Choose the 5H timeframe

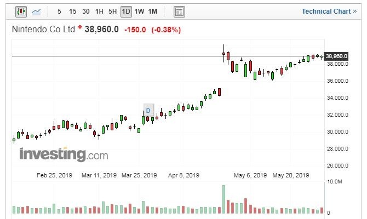tap(113, 11)
